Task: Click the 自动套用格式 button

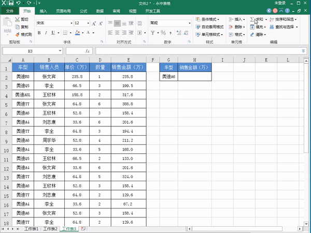Action: pos(209,27)
